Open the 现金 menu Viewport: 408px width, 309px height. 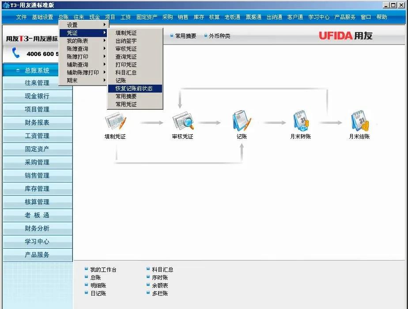(94, 17)
